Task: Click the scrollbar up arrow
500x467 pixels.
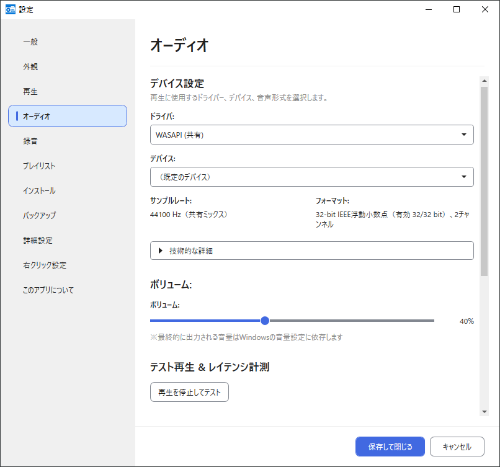Action: click(484, 81)
